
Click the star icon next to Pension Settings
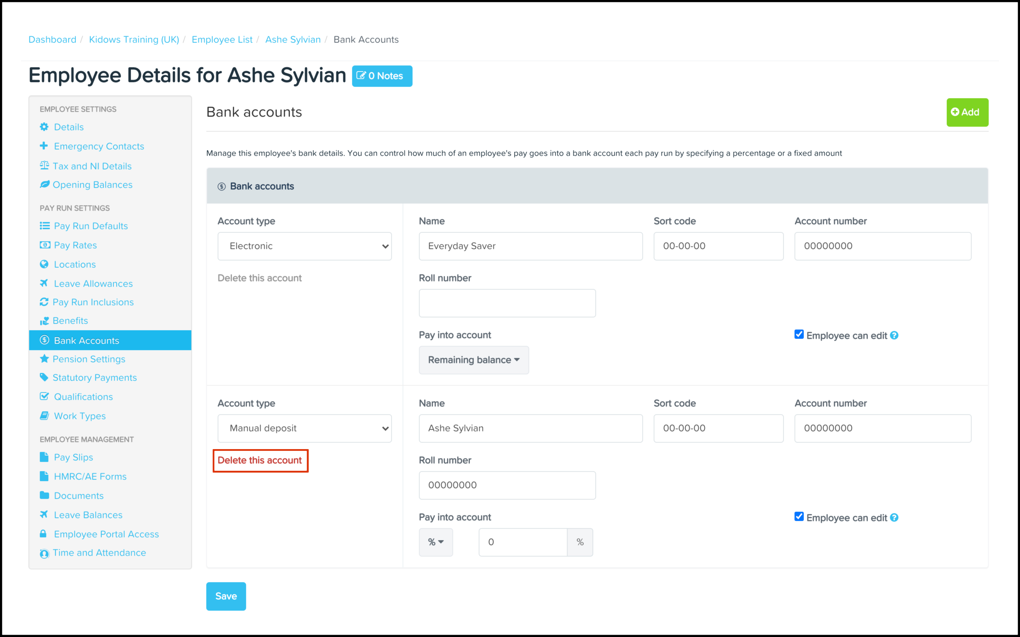click(44, 359)
